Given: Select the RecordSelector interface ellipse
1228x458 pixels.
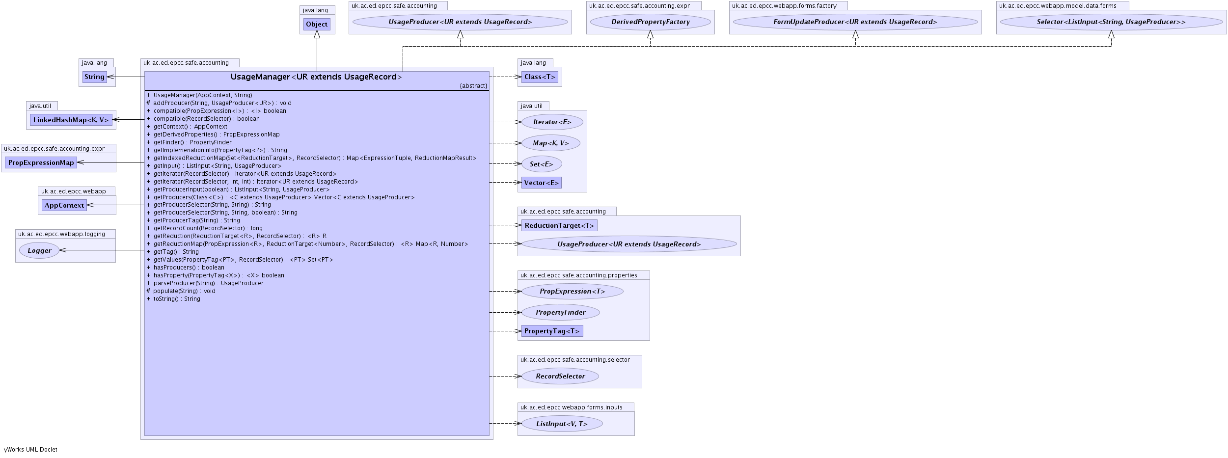Looking at the screenshot, I should tap(560, 376).
